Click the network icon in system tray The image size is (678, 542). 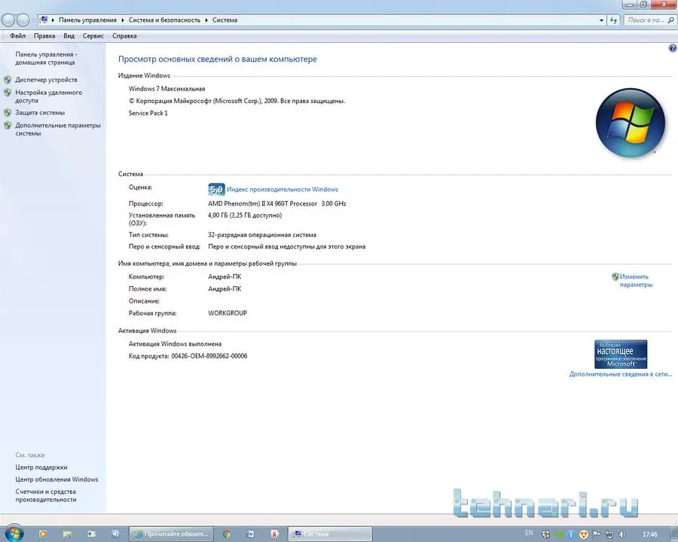click(609, 534)
